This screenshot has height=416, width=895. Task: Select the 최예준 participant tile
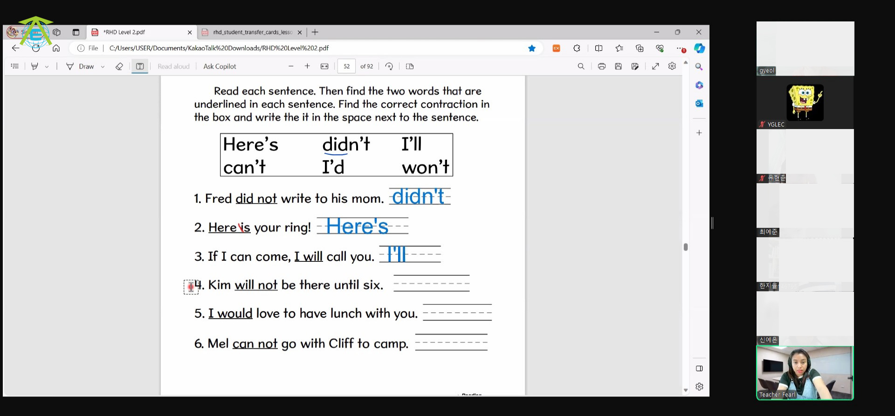pos(805,211)
